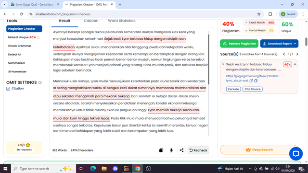Close the Lynn_Xiauzi tab
Viewport: 308px width, 173px height.
pyautogui.click(x=58, y=4)
